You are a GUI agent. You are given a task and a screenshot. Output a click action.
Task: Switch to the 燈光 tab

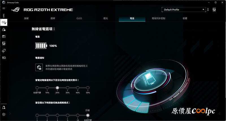click(106, 18)
